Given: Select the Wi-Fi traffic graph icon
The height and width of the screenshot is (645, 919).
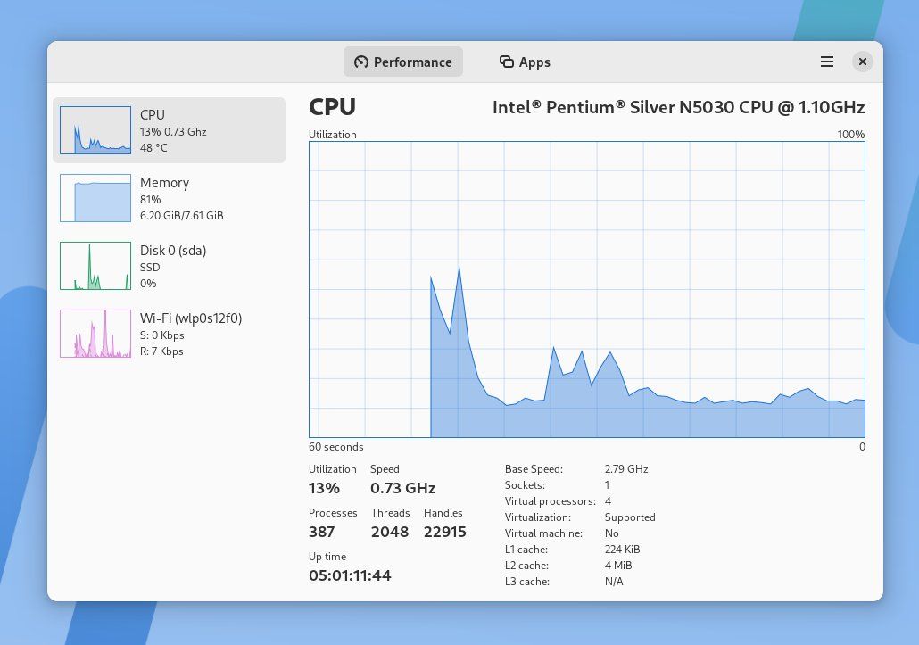Looking at the screenshot, I should [95, 333].
